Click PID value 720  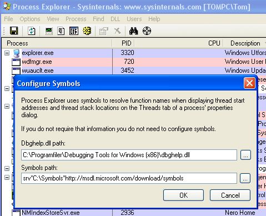click(129, 62)
